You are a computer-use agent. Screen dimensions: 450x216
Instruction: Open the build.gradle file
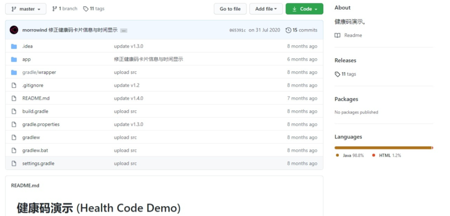[x=35, y=112]
